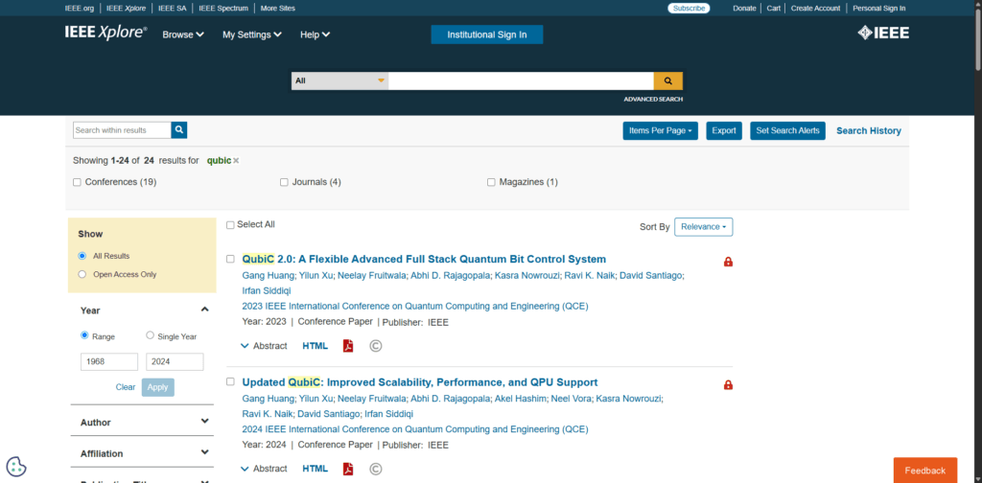
Task: Tick the Magazines (1) checkbox
Action: tap(491, 182)
